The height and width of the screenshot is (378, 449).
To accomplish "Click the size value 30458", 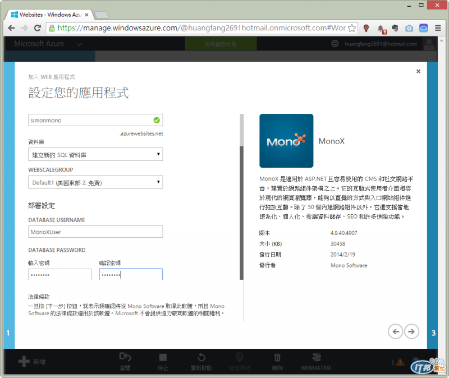I will (338, 244).
